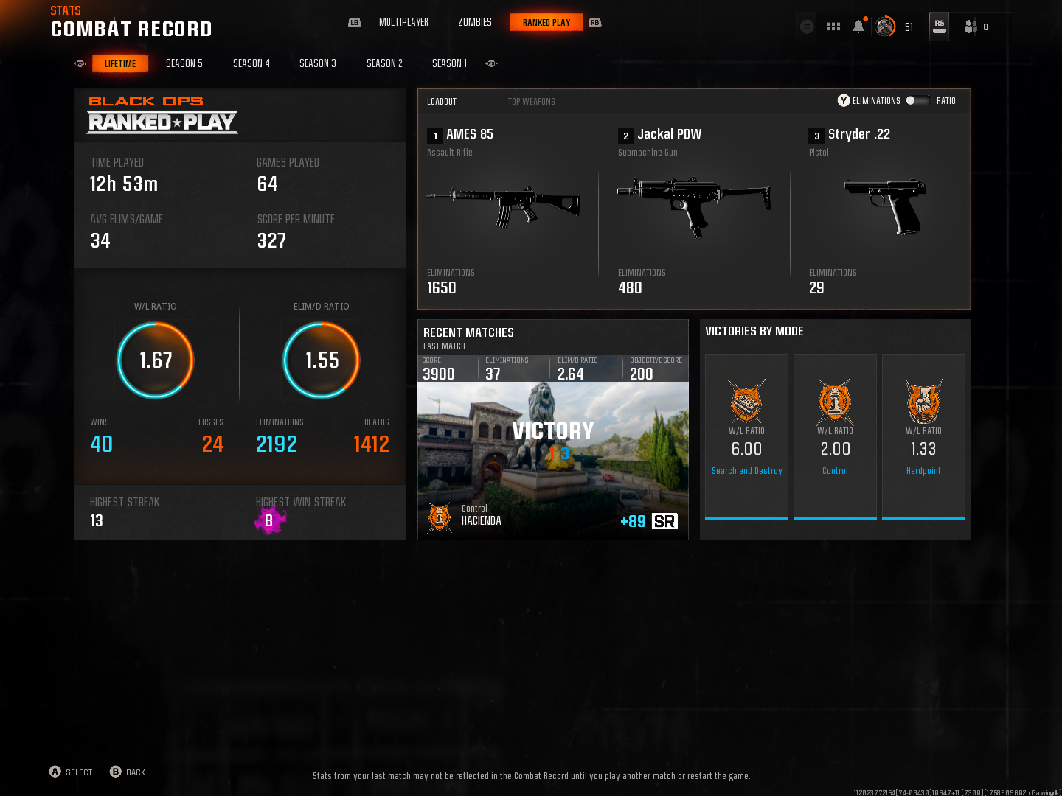Click the Highest Win Streak value 8

[269, 521]
